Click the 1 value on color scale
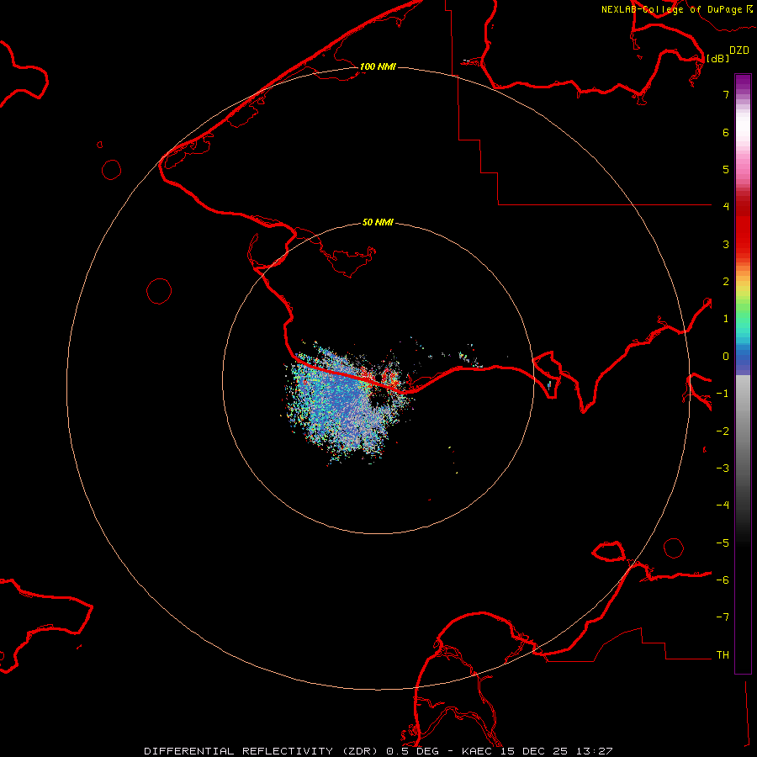This screenshot has width=757, height=757. (726, 319)
